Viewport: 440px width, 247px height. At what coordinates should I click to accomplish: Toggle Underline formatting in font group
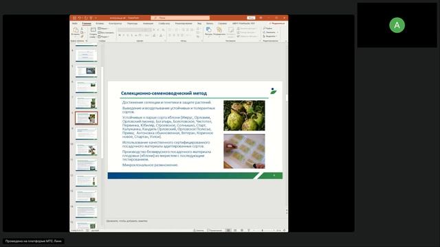[x=128, y=35]
